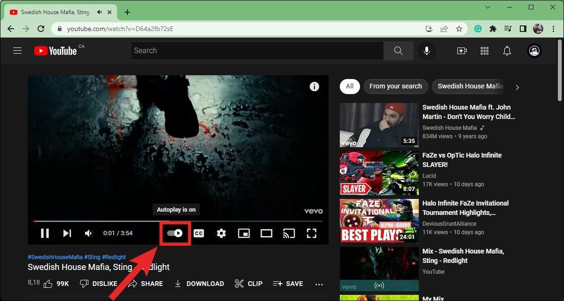Select the 'All' filter chip

350,86
